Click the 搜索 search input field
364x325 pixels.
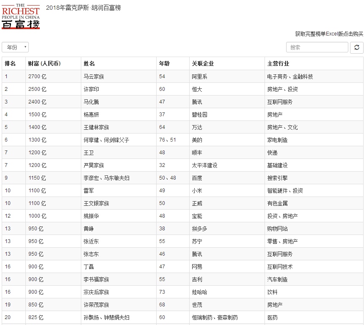click(317, 47)
